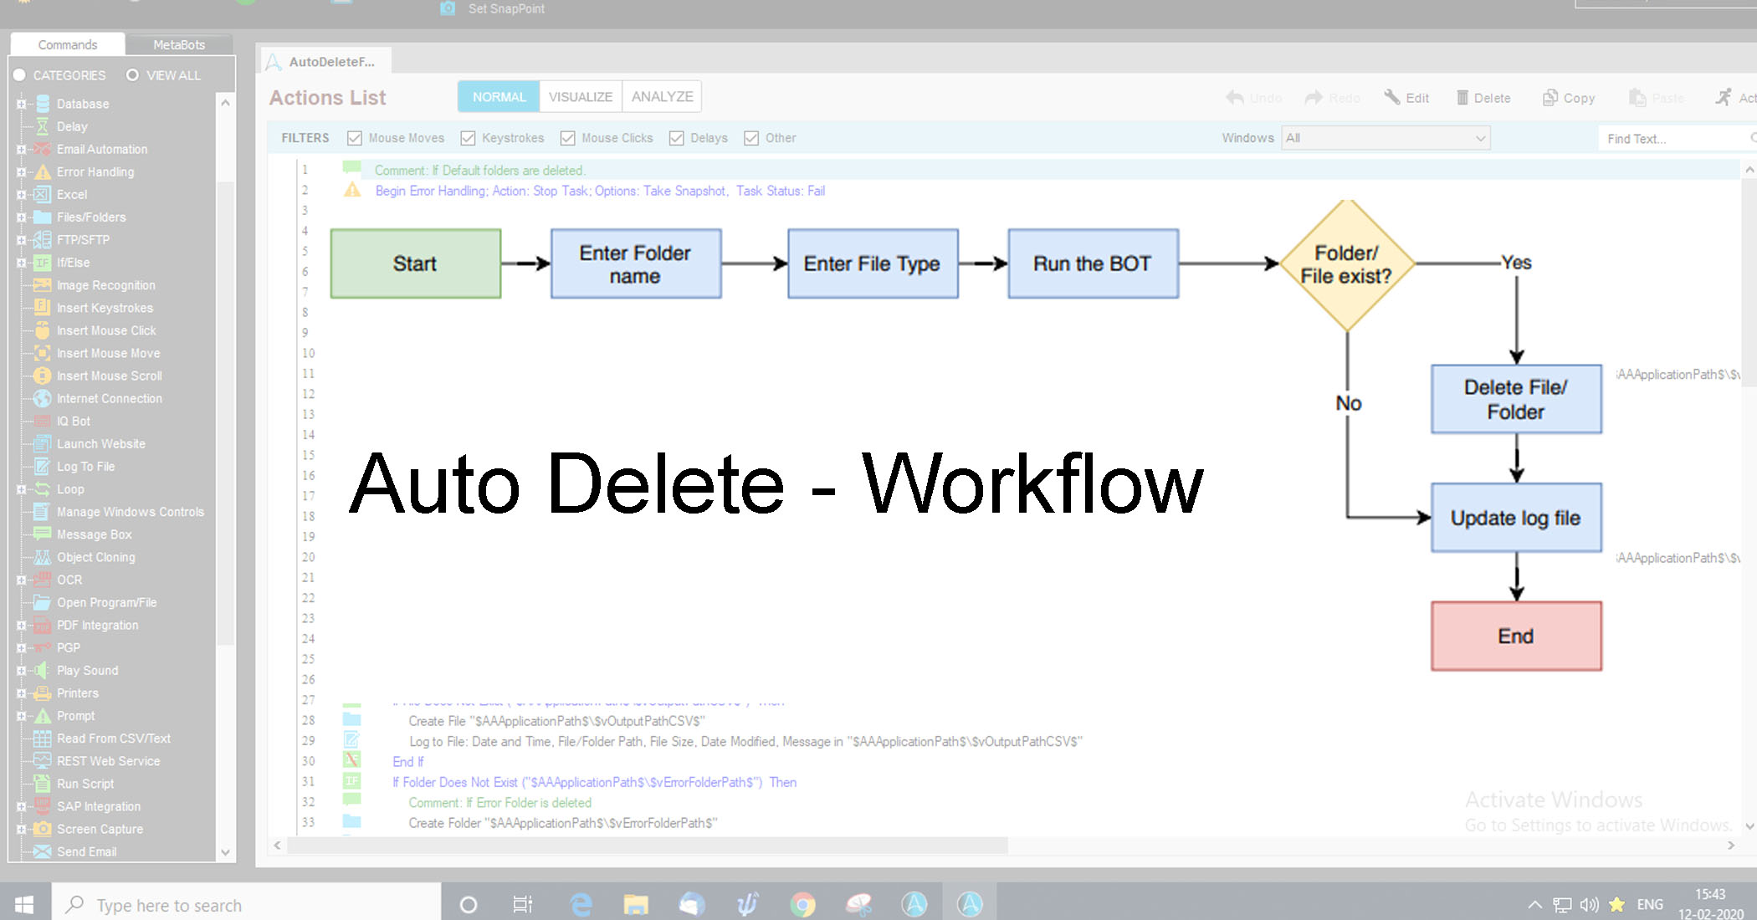The image size is (1757, 920).
Task: Select the NORMAL view tab
Action: click(x=499, y=97)
